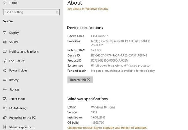Click the Projecting to this PC icon
Screen dimensions: 188x130
5,118
